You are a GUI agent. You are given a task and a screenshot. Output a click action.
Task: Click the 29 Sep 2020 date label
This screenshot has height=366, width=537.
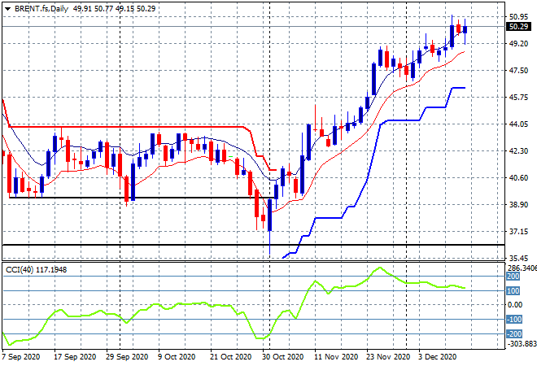click(x=127, y=357)
